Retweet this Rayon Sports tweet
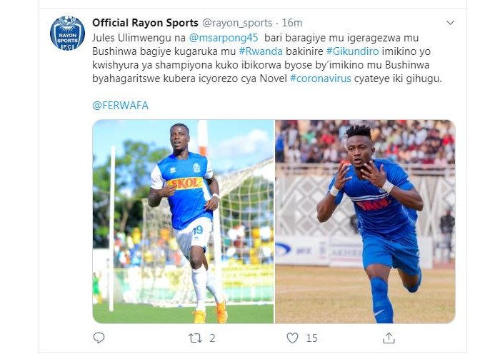 tap(195, 338)
